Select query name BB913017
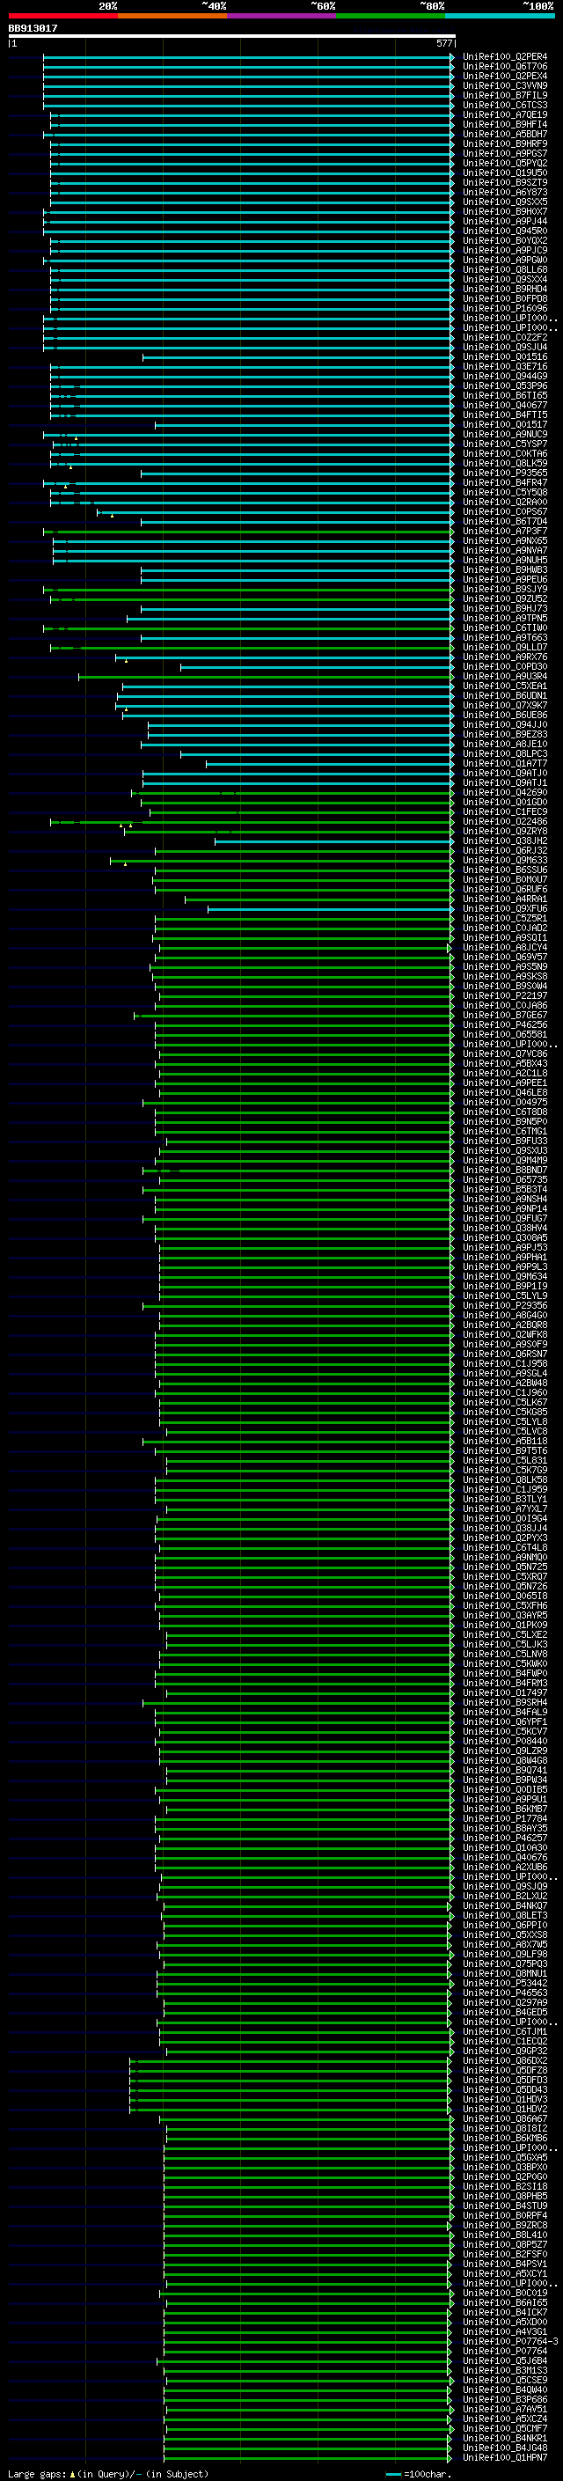 point(33,28)
